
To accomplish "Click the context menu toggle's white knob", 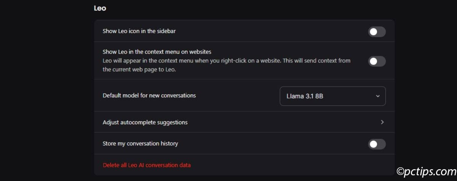I will [x=373, y=61].
